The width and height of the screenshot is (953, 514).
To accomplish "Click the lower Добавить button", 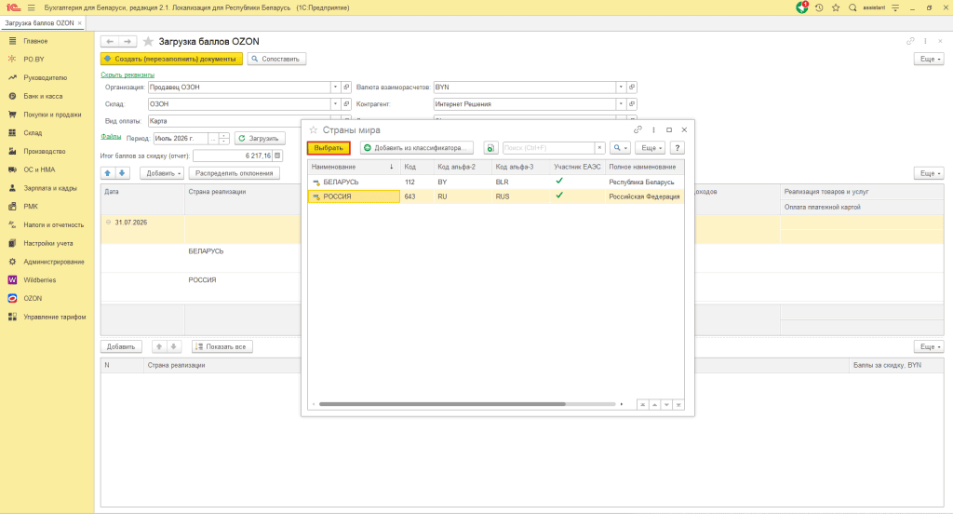I will point(121,346).
